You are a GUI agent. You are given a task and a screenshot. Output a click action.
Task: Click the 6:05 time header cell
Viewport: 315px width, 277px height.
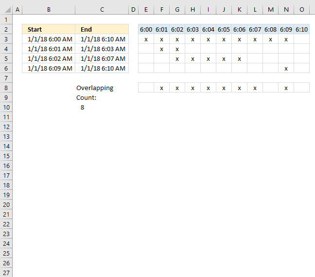[224, 29]
